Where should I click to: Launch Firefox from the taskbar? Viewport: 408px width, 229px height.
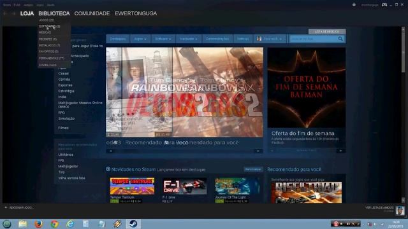(38, 224)
